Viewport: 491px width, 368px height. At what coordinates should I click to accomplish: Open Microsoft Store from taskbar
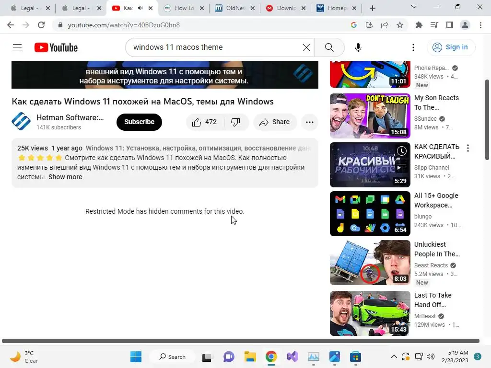(355, 356)
